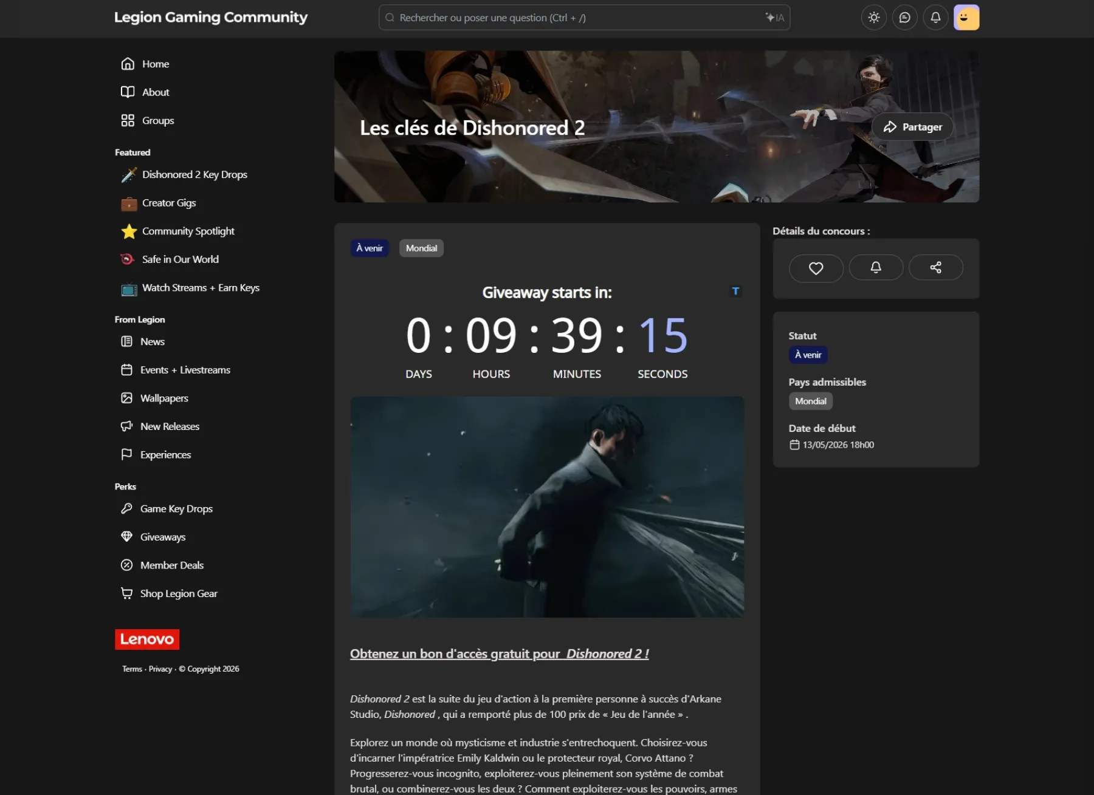Open News from Legion

coord(153,341)
